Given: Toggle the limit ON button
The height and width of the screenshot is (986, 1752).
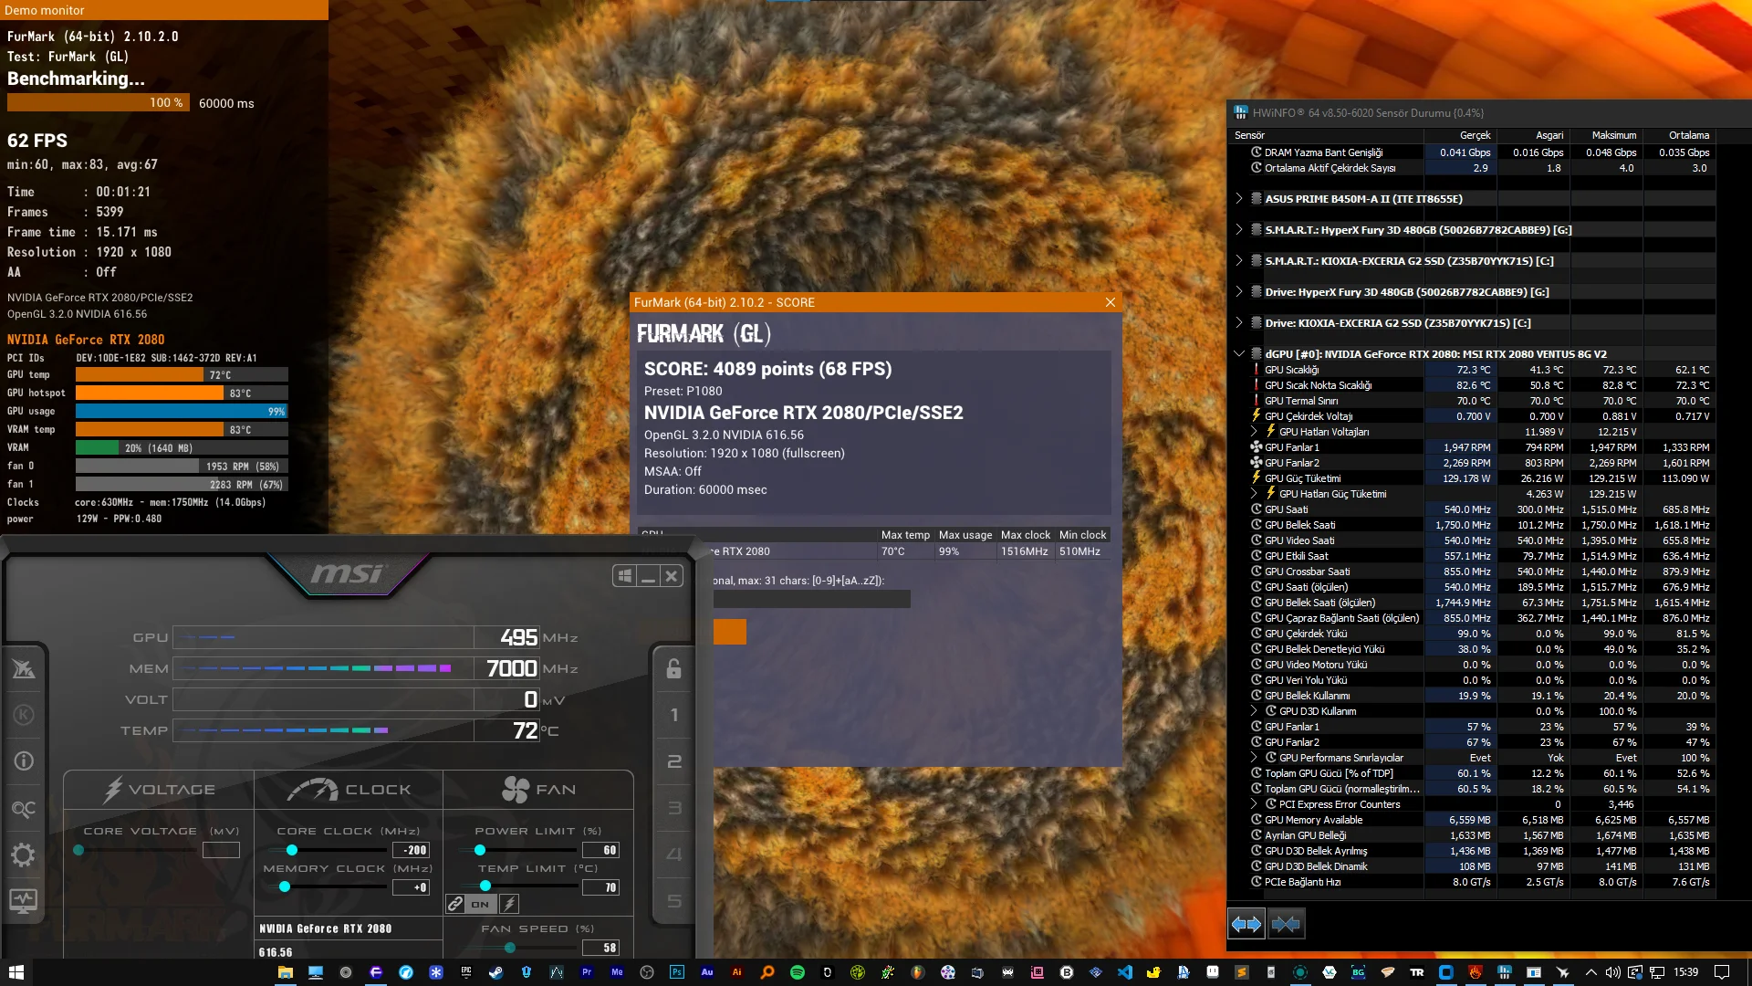Looking at the screenshot, I should click(x=480, y=904).
